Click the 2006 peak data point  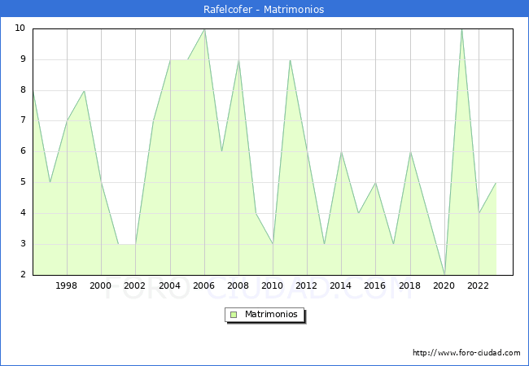(204, 28)
